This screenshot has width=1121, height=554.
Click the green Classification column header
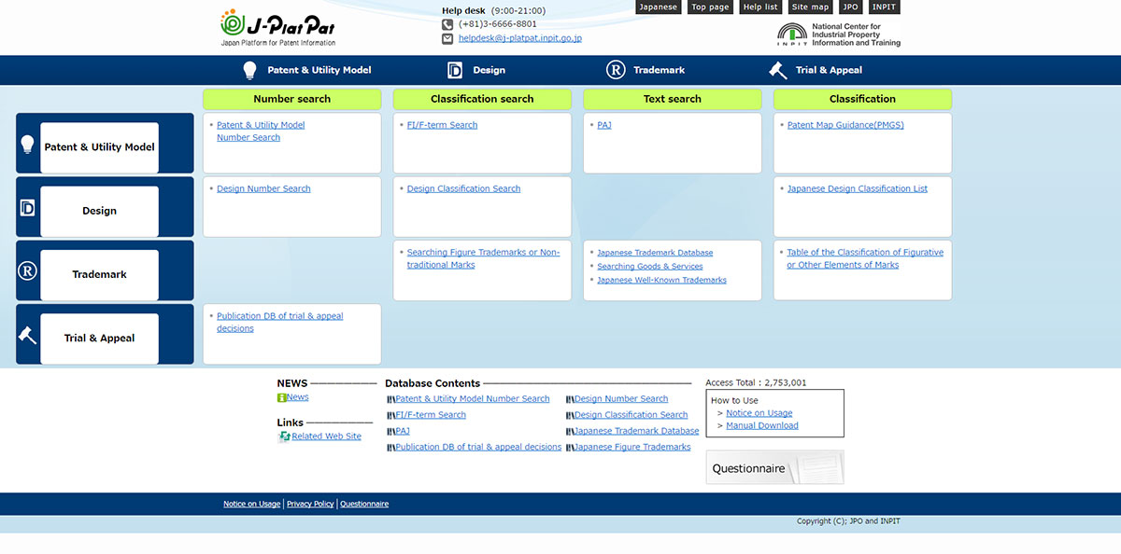(863, 99)
